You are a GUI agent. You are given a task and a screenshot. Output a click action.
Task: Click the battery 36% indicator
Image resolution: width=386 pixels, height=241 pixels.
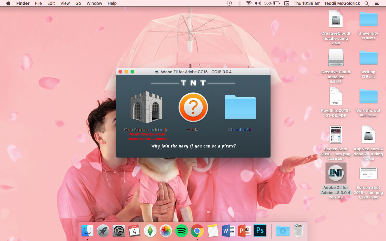[x=272, y=3]
